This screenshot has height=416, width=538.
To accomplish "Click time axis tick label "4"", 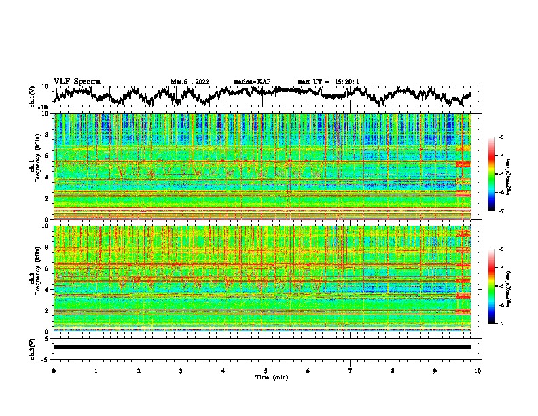I will pos(223,371).
